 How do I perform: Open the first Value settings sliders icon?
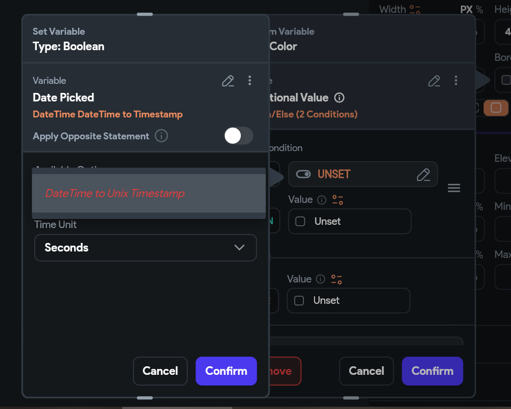point(337,200)
